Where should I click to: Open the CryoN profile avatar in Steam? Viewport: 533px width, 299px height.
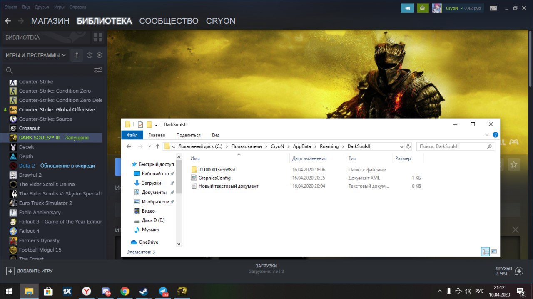(x=437, y=8)
